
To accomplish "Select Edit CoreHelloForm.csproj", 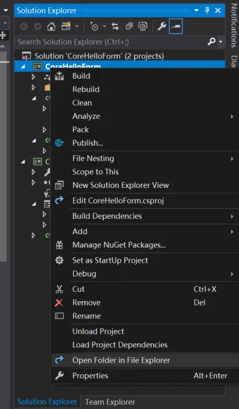I will coord(118,201).
